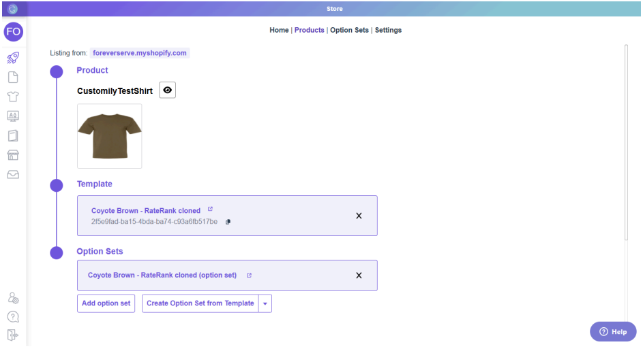643x351 pixels.
Task: Copy the template ID with the copy icon
Action: (x=228, y=222)
